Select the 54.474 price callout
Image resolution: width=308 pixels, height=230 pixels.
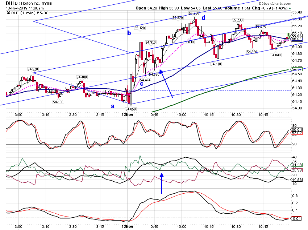click(x=145, y=80)
